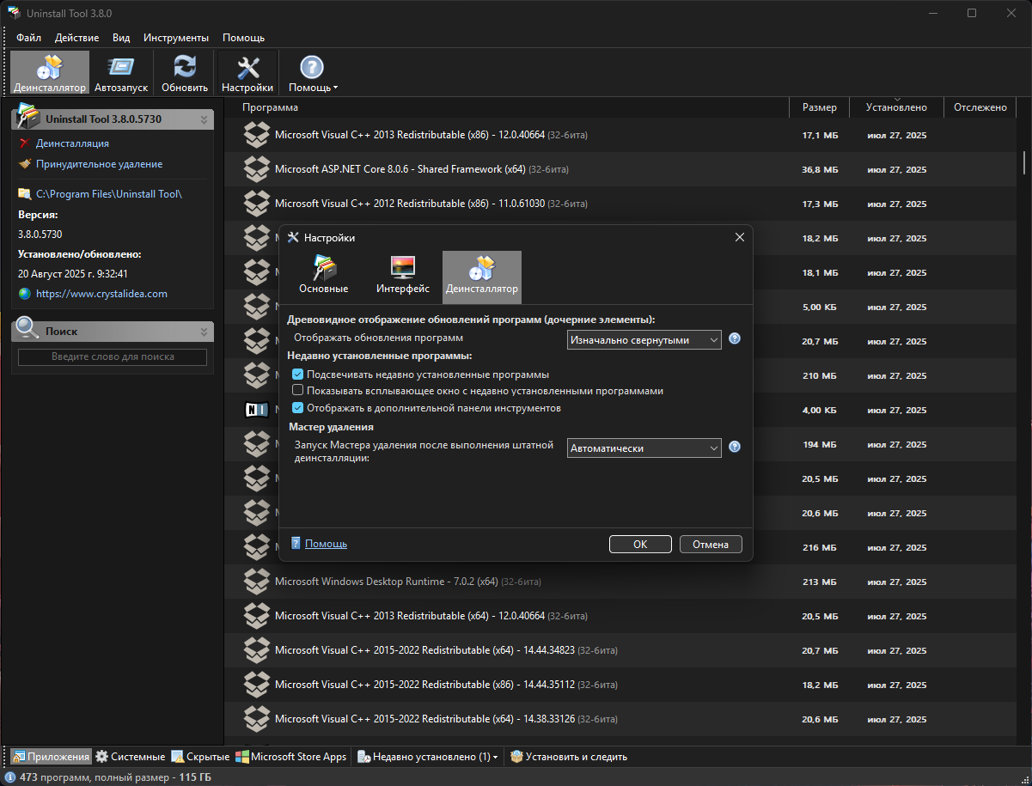This screenshot has width=1032, height=786.
Task: Click Отмена button in Настройки dialog
Action: coord(711,544)
